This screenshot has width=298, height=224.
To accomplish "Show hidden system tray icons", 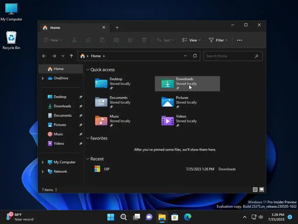I will [245, 217].
